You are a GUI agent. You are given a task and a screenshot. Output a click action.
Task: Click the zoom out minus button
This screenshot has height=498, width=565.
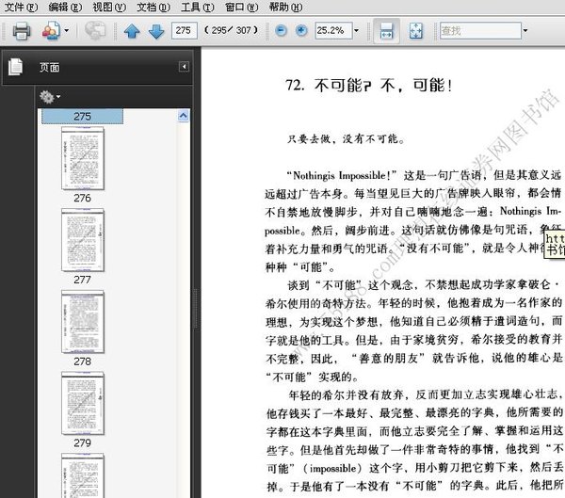tap(282, 31)
